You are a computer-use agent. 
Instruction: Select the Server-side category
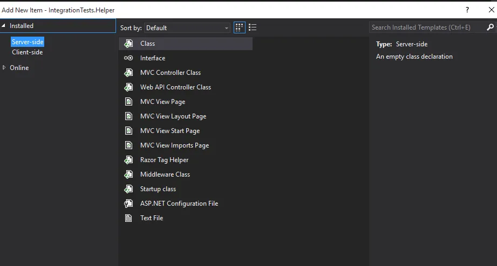28,42
